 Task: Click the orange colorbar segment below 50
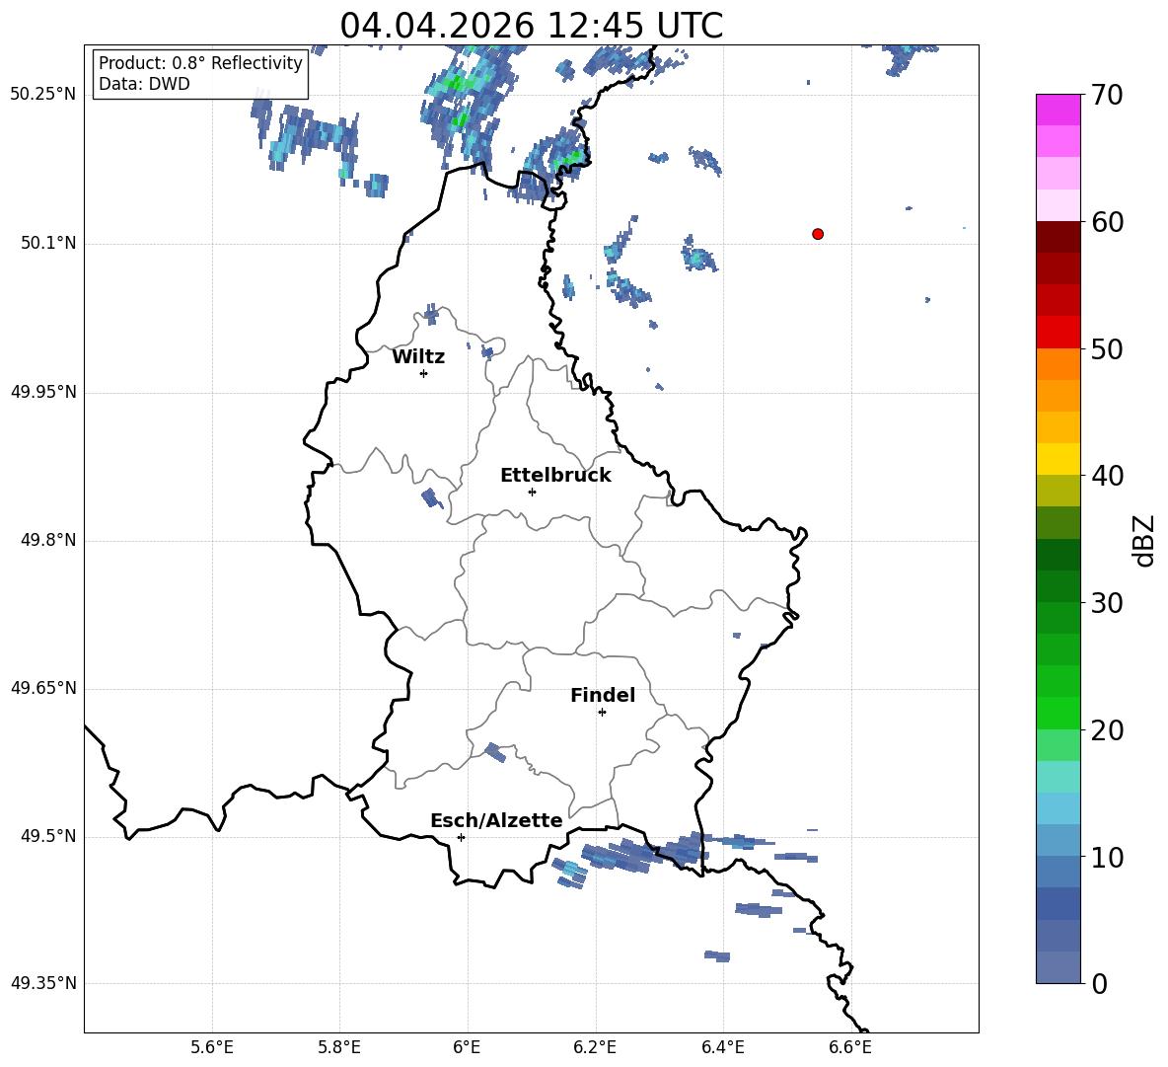[1058, 364]
